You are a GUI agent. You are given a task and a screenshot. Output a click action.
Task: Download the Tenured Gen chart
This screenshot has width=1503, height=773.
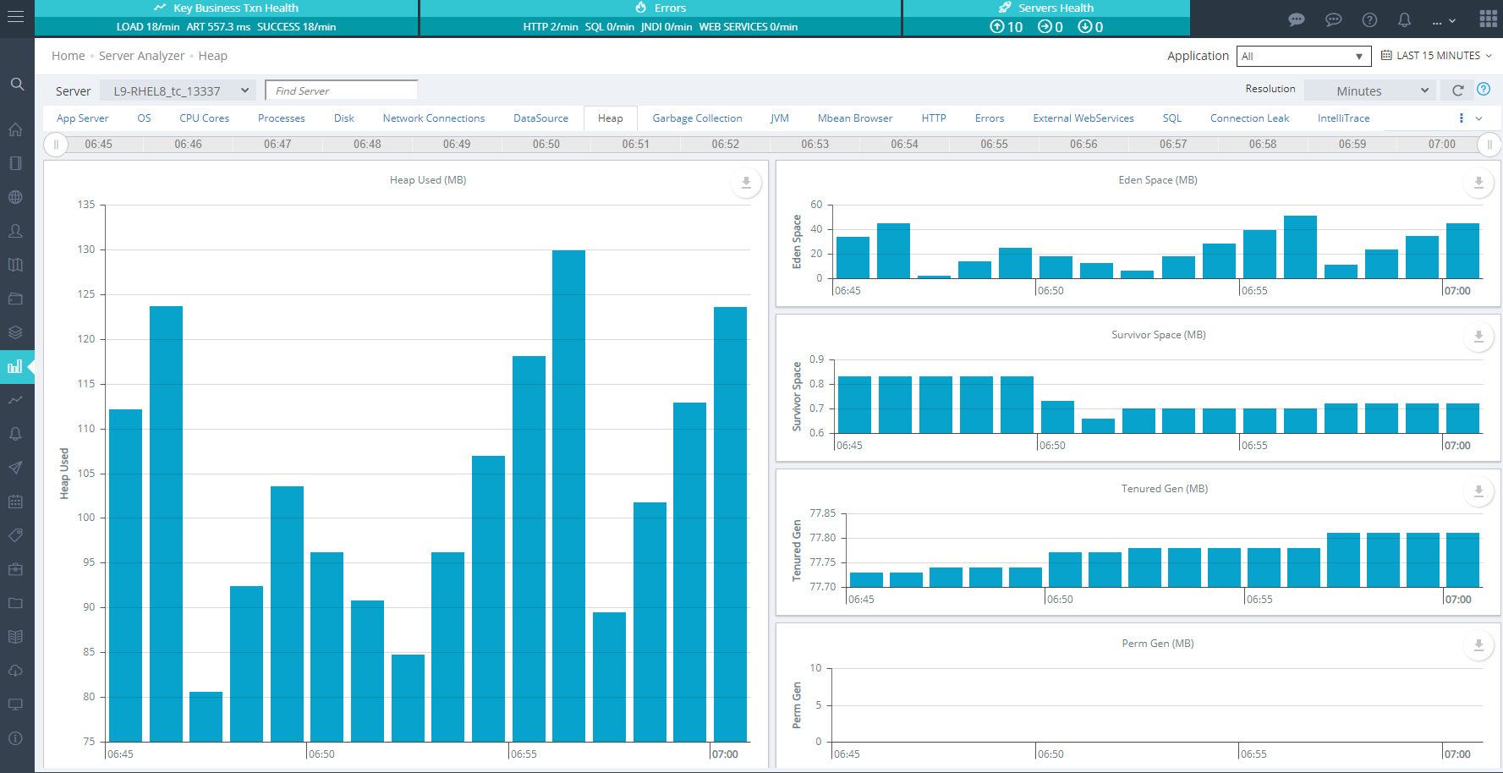tap(1478, 491)
